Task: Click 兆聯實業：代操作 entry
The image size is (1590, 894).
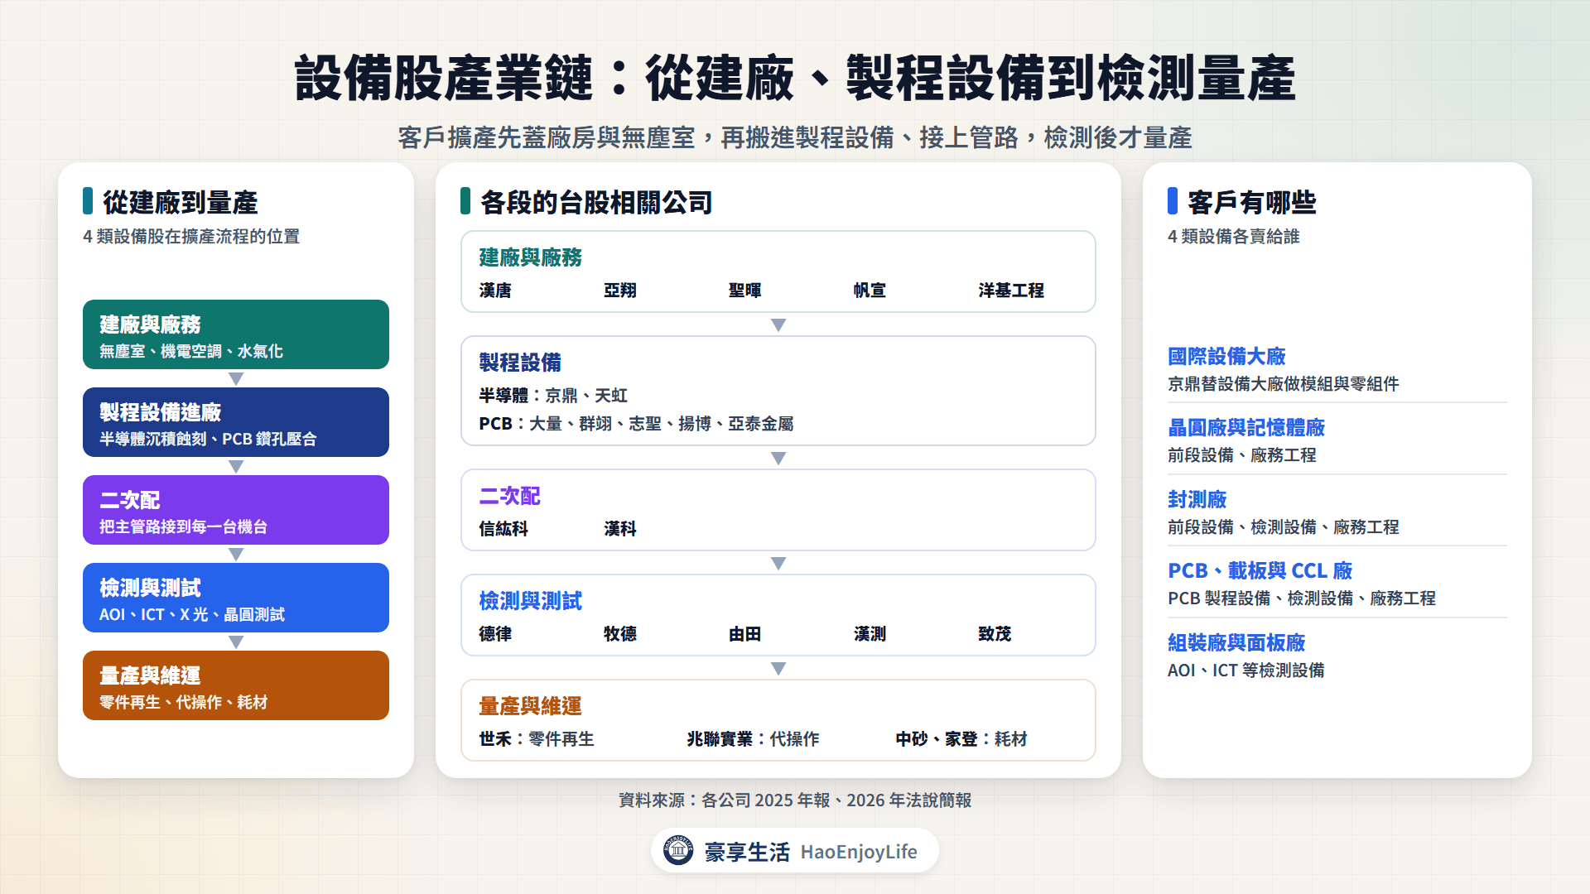Action: 753,739
